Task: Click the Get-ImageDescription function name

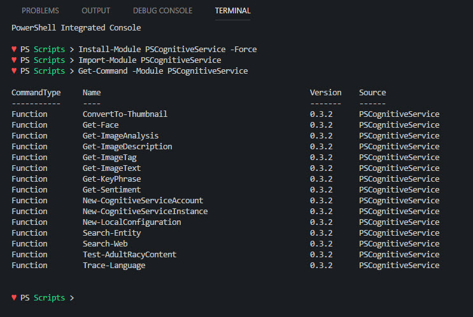Action: (x=127, y=147)
